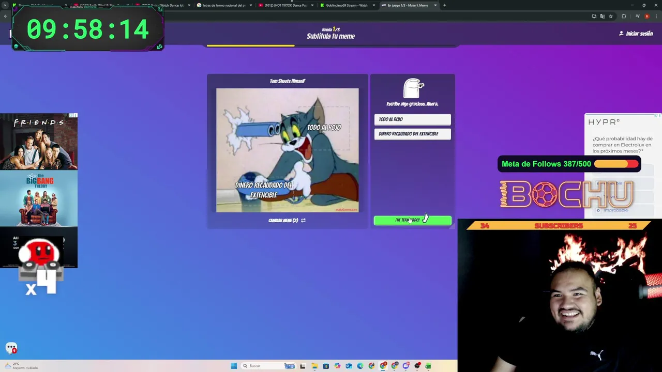Image resolution: width=662 pixels, height=372 pixels.
Task: Open Copilot from the taskbar
Action: (337, 366)
